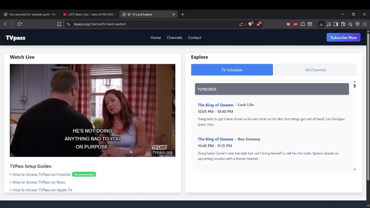Screen dimensions: 370x208
Task: Open Home in the site navigation
Action: (156, 38)
